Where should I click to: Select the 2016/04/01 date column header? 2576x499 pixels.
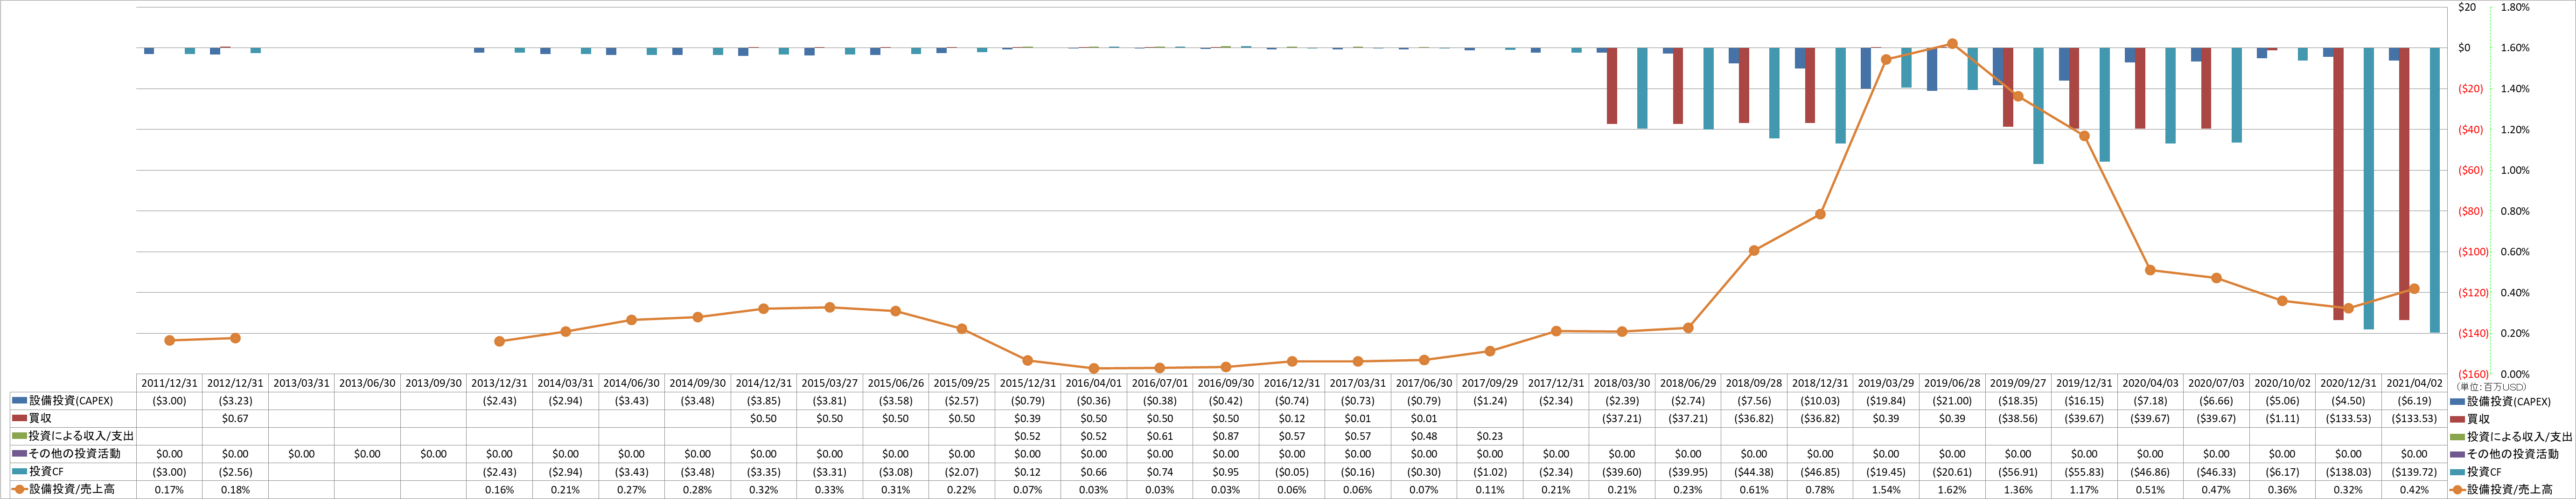click(x=1093, y=383)
